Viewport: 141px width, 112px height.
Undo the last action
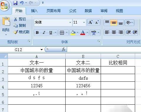(x=22, y=3)
